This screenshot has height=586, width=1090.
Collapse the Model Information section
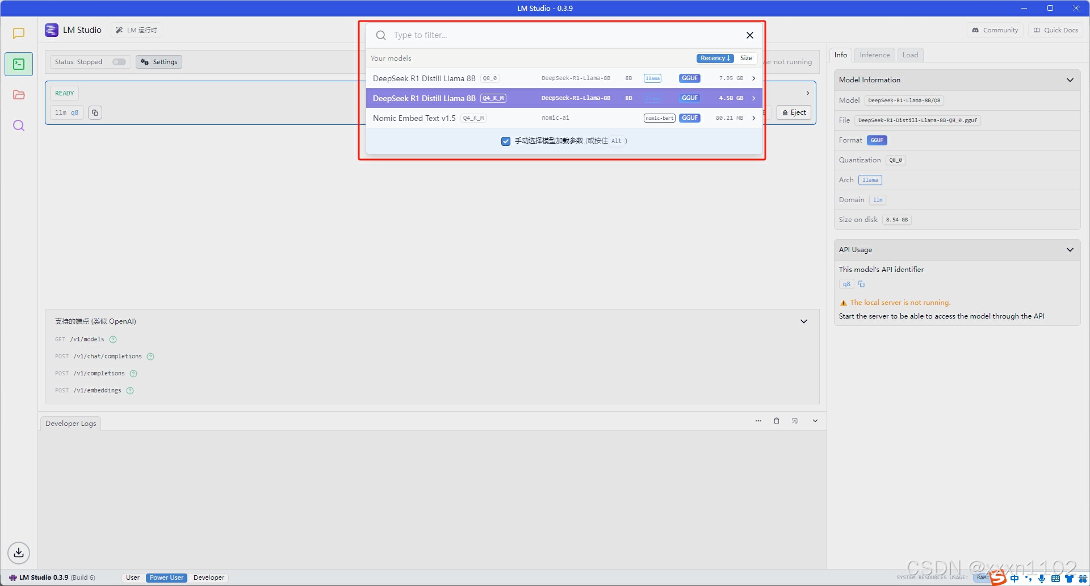click(x=1070, y=80)
